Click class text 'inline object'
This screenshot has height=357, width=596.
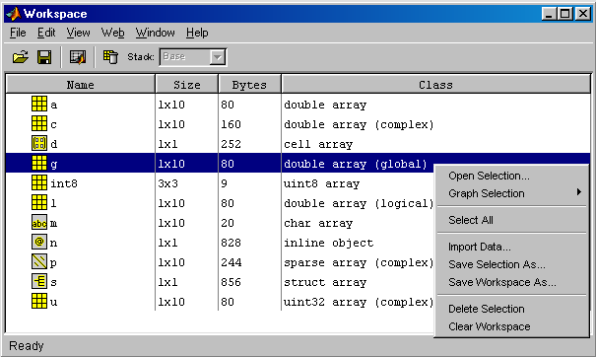(328, 243)
